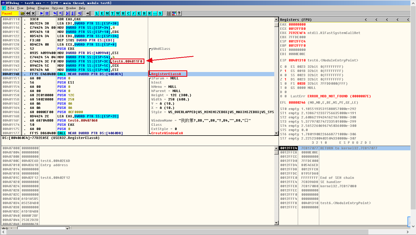Show Handles with the H button
The image size is (416, 235).
[123, 13]
